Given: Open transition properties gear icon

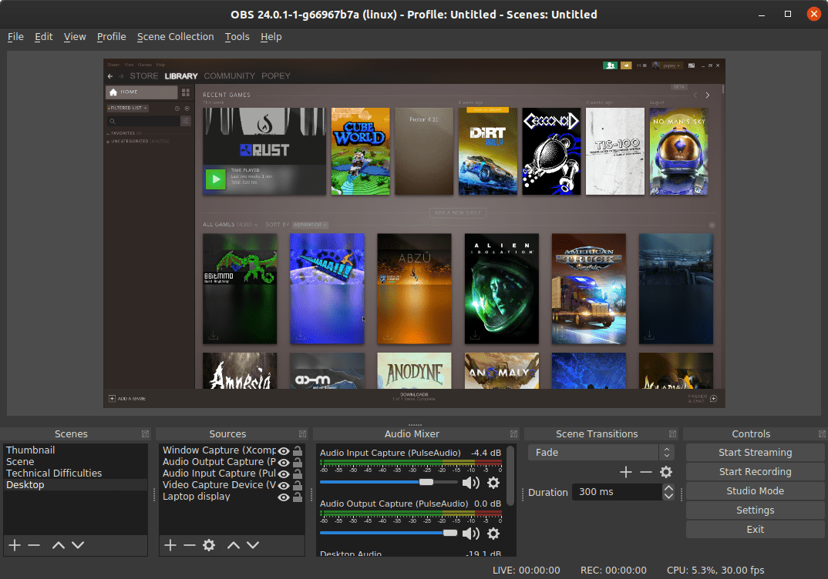Looking at the screenshot, I should coord(666,472).
